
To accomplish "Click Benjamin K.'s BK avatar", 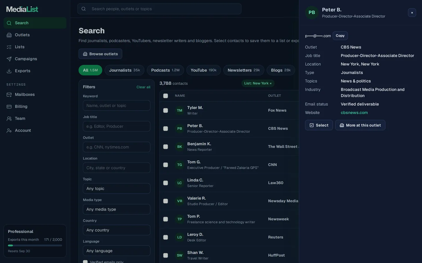I will (180, 147).
